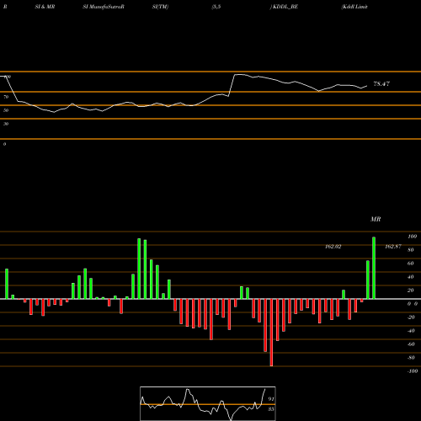Click the '30' RSI axis label

point(6,124)
